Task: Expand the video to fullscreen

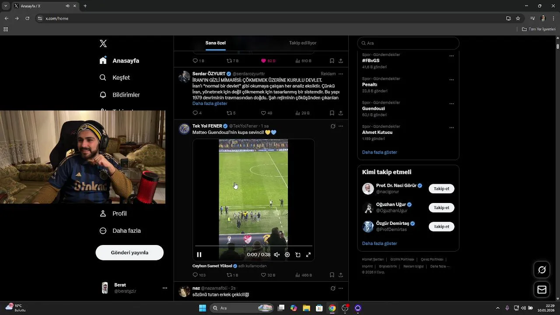Action: coord(308,255)
